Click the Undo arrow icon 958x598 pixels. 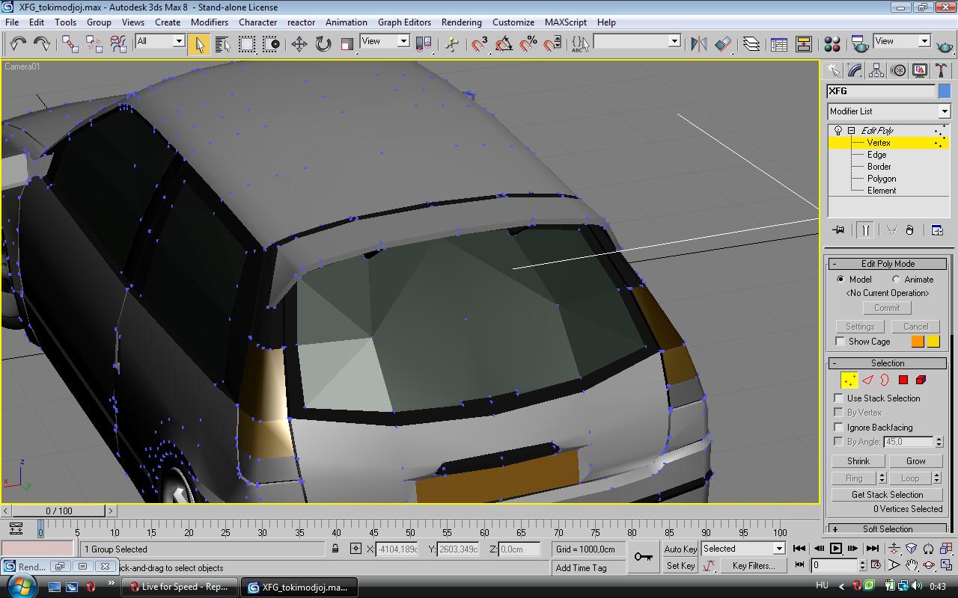pos(18,44)
